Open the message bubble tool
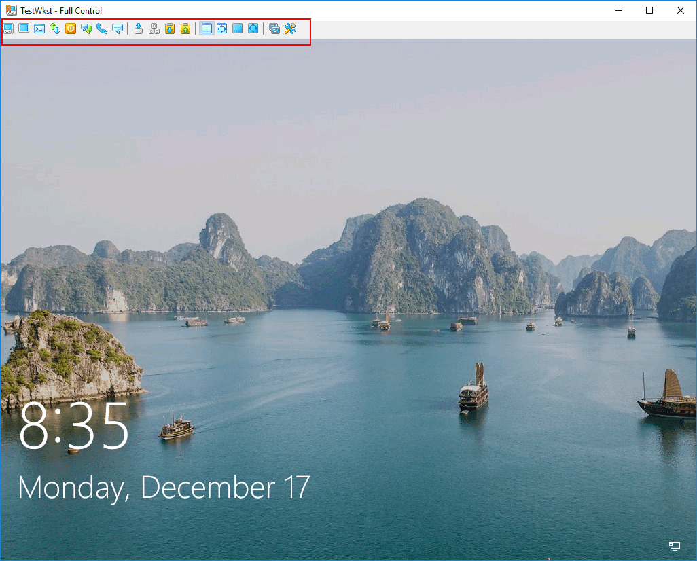Image resolution: width=697 pixels, height=561 pixels. click(x=118, y=29)
